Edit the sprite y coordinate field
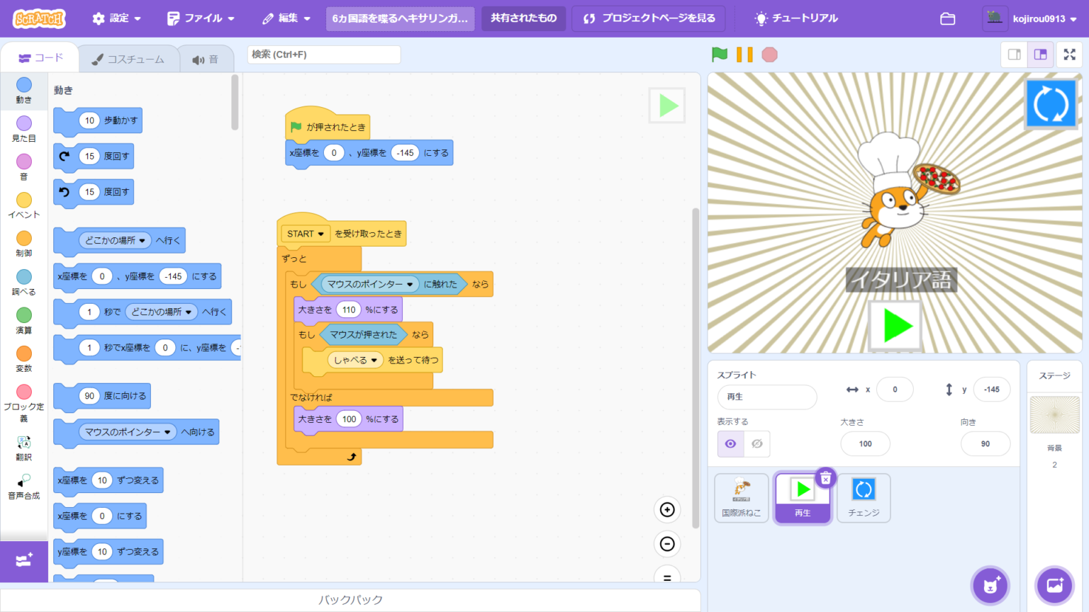 click(x=992, y=390)
